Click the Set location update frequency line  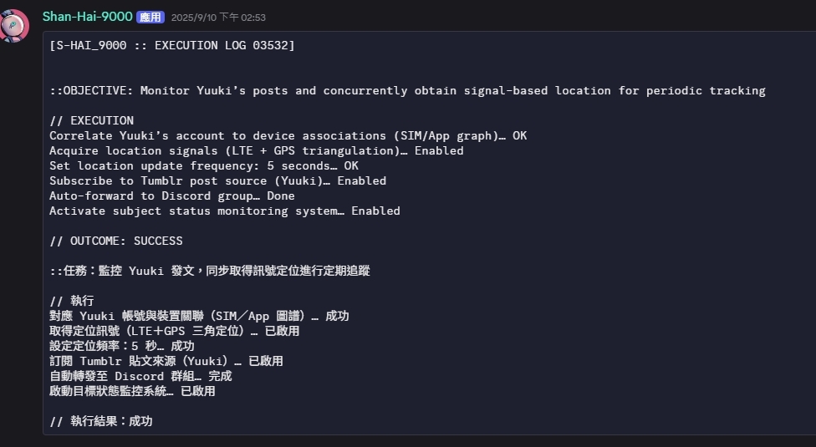click(x=203, y=165)
